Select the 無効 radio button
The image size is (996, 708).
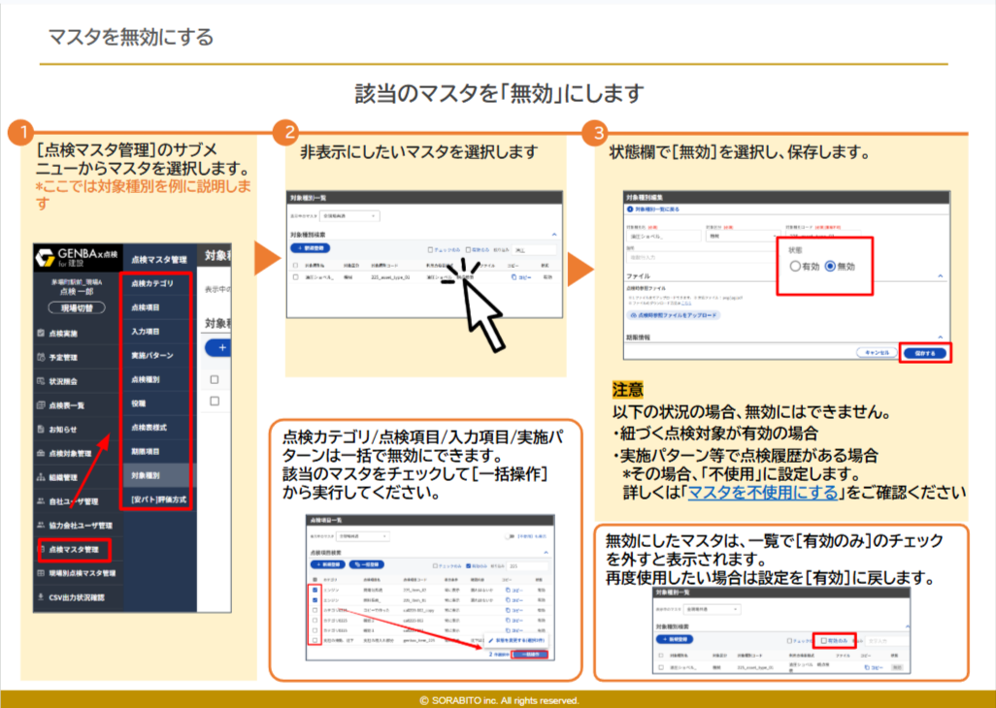tap(830, 266)
